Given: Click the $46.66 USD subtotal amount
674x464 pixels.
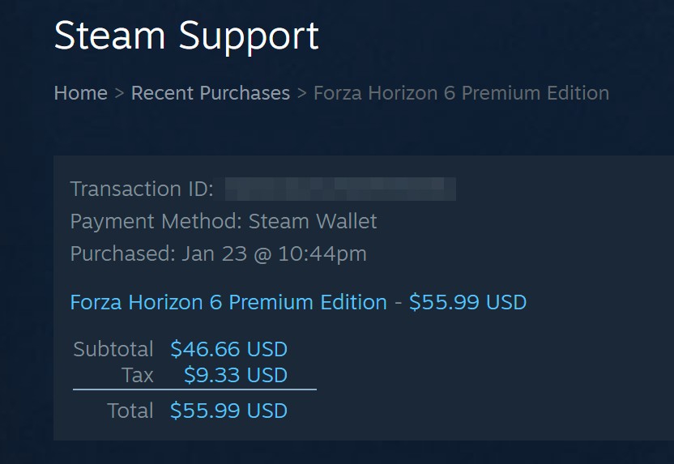Looking at the screenshot, I should click(228, 349).
